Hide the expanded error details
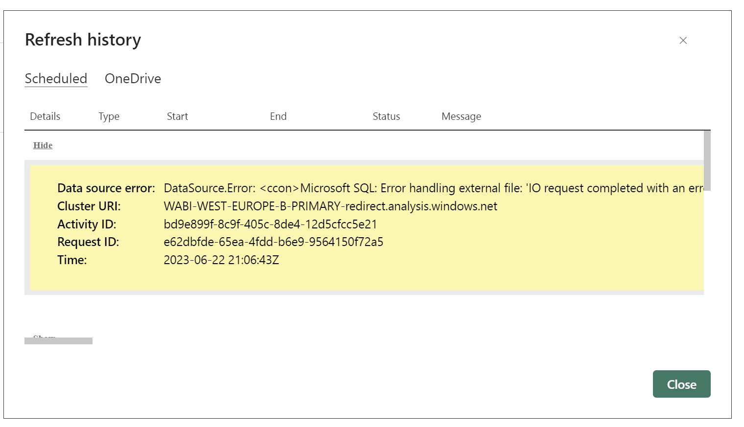744x427 pixels. (x=42, y=145)
